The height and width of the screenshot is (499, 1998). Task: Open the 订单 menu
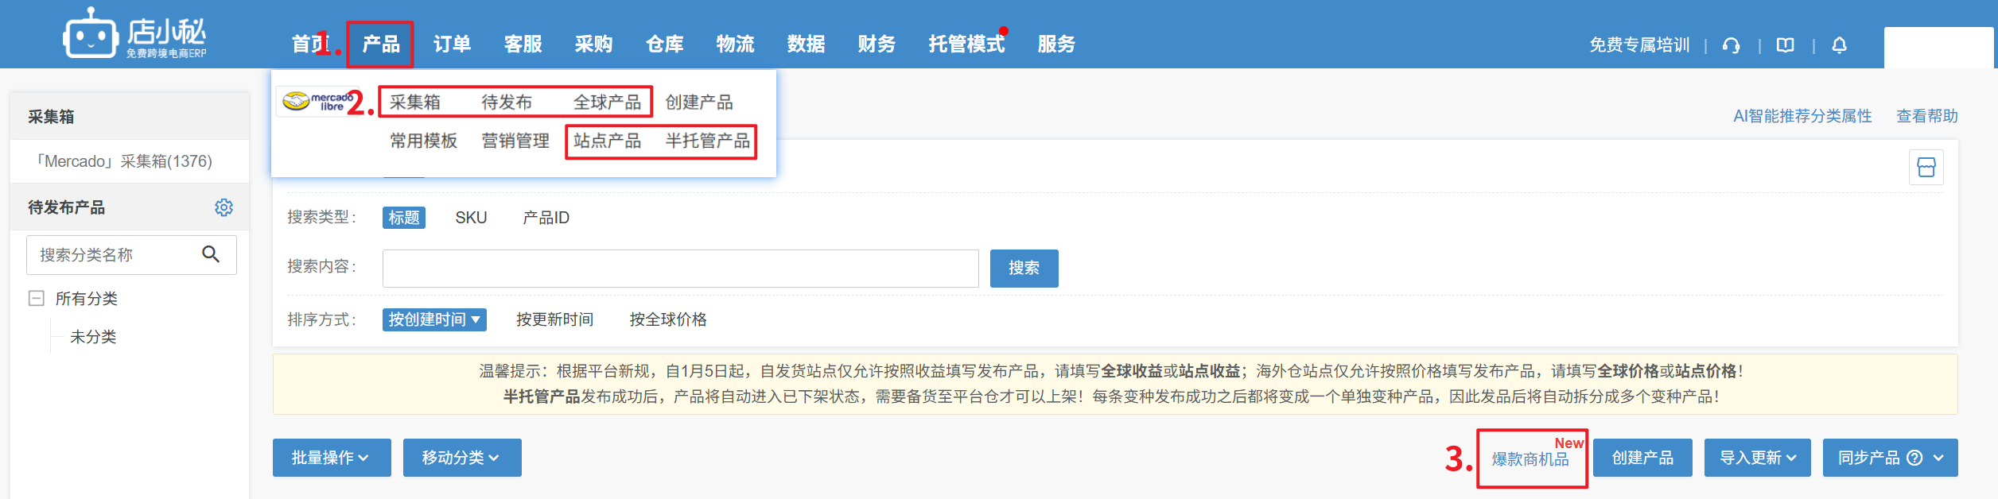pos(452,44)
